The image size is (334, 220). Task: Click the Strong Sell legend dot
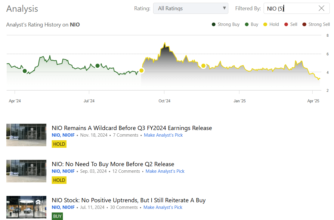point(305,24)
